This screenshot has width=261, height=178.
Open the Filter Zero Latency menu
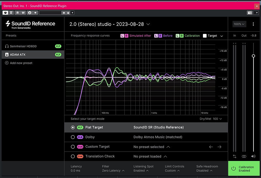tap(113, 168)
